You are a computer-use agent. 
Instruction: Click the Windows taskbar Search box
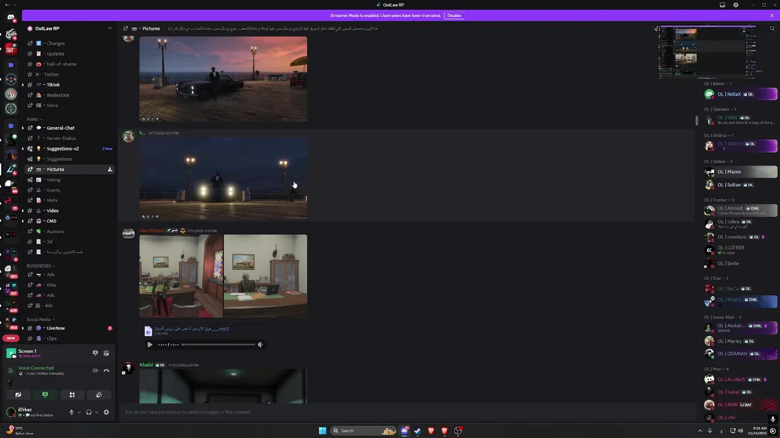click(x=364, y=431)
